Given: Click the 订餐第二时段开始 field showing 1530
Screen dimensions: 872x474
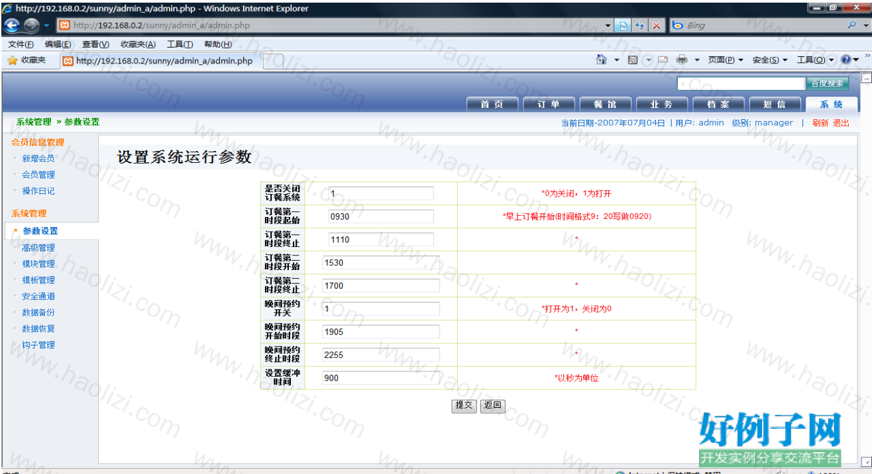Looking at the screenshot, I should point(381,263).
